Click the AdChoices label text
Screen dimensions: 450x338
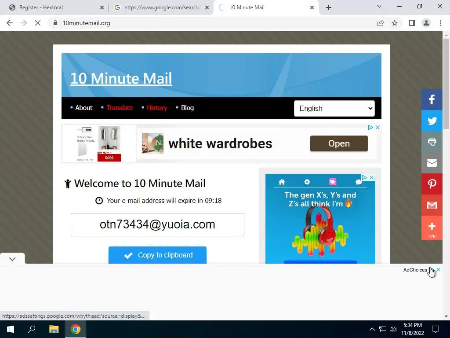tap(415, 270)
